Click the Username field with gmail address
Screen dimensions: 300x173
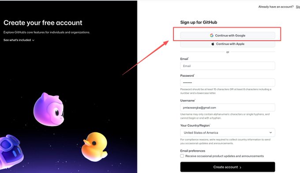coord(228,108)
